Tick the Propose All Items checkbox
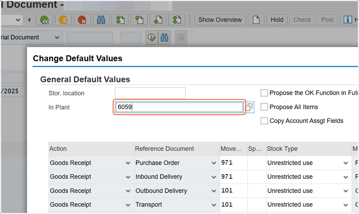The height and width of the screenshot is (214, 359). click(x=264, y=107)
